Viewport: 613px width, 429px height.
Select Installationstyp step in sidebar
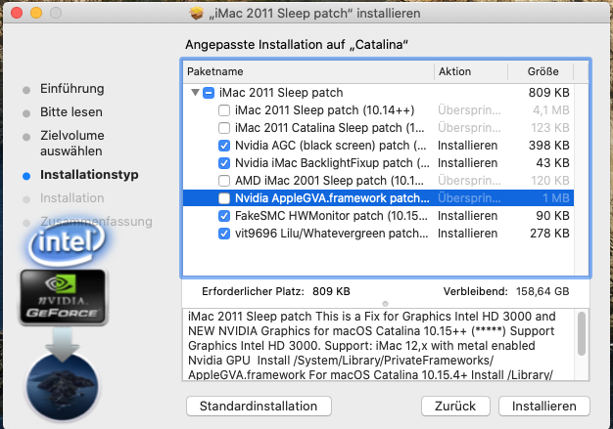point(89,174)
